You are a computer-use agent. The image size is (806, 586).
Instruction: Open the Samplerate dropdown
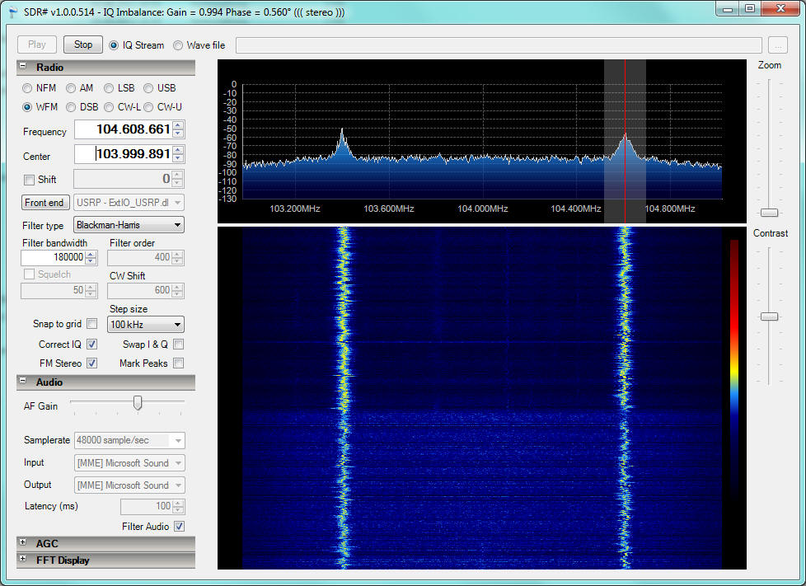click(129, 440)
